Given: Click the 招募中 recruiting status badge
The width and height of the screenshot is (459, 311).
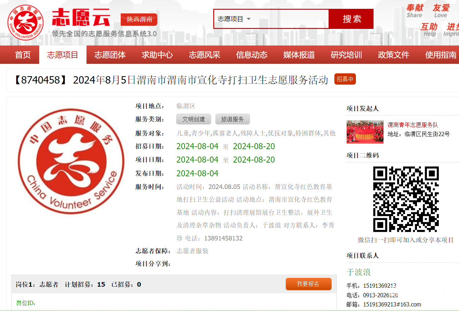Looking at the screenshot, I should (x=345, y=79).
